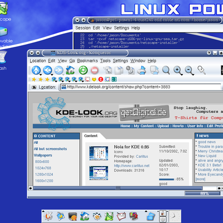The height and width of the screenshot is (223, 223).
Task: Open the Settings menu in the Konsole window
Action: coord(122,28)
